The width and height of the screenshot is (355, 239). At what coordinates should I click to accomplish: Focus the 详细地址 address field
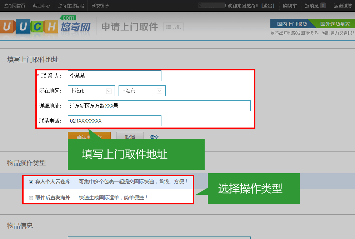pyautogui.click(x=159, y=106)
